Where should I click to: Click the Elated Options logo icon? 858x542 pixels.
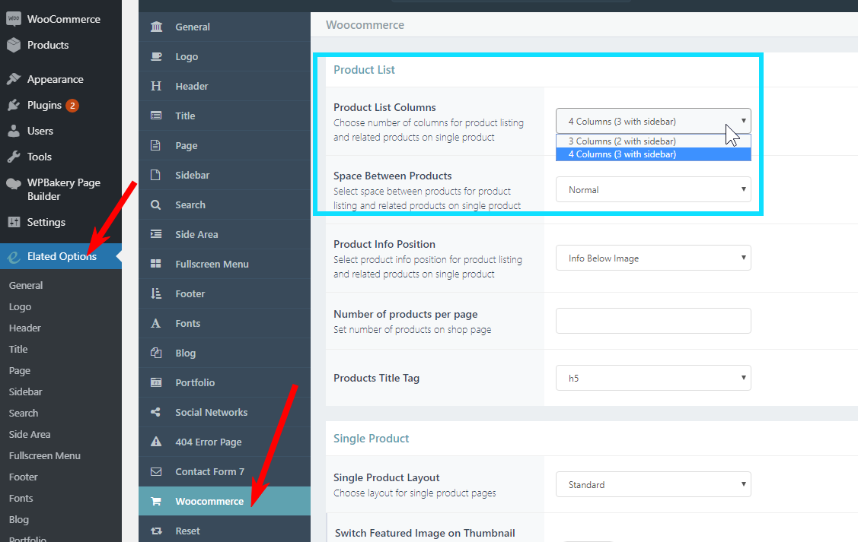coord(14,256)
